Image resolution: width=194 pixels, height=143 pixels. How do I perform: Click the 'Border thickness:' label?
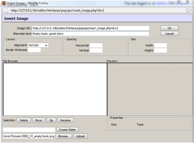[17, 50]
